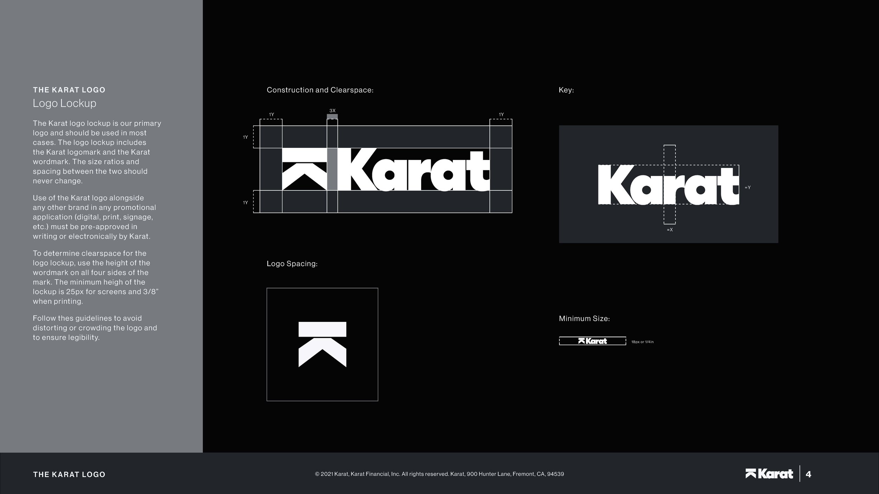Click the 'Minimum Size:' heading

pos(584,319)
